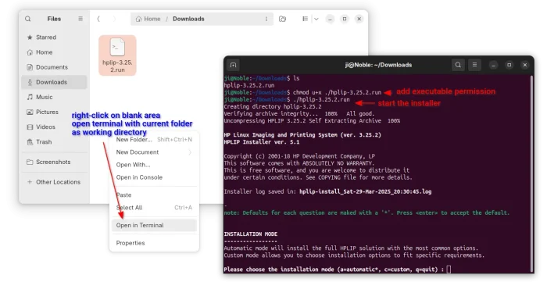Click the installation mode prompt cursor

click(449, 270)
